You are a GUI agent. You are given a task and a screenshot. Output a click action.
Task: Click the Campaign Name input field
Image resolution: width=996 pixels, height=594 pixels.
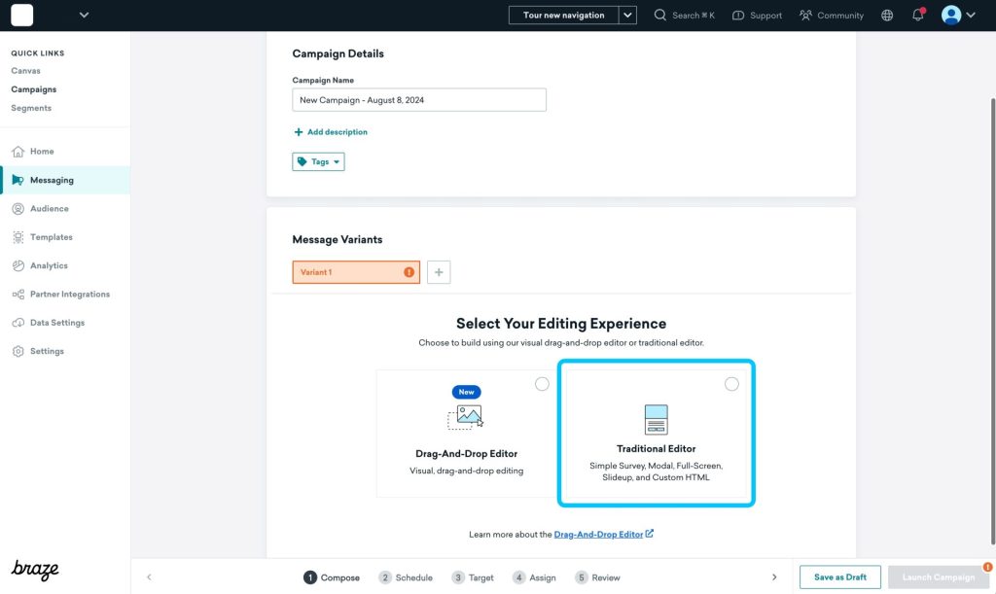[419, 99]
